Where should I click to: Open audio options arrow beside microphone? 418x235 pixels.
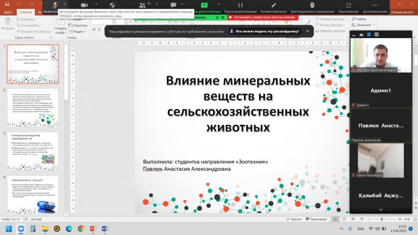tap(64, 4)
